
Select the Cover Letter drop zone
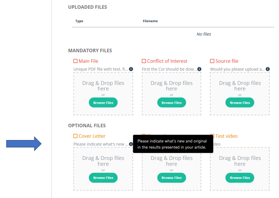103,169
